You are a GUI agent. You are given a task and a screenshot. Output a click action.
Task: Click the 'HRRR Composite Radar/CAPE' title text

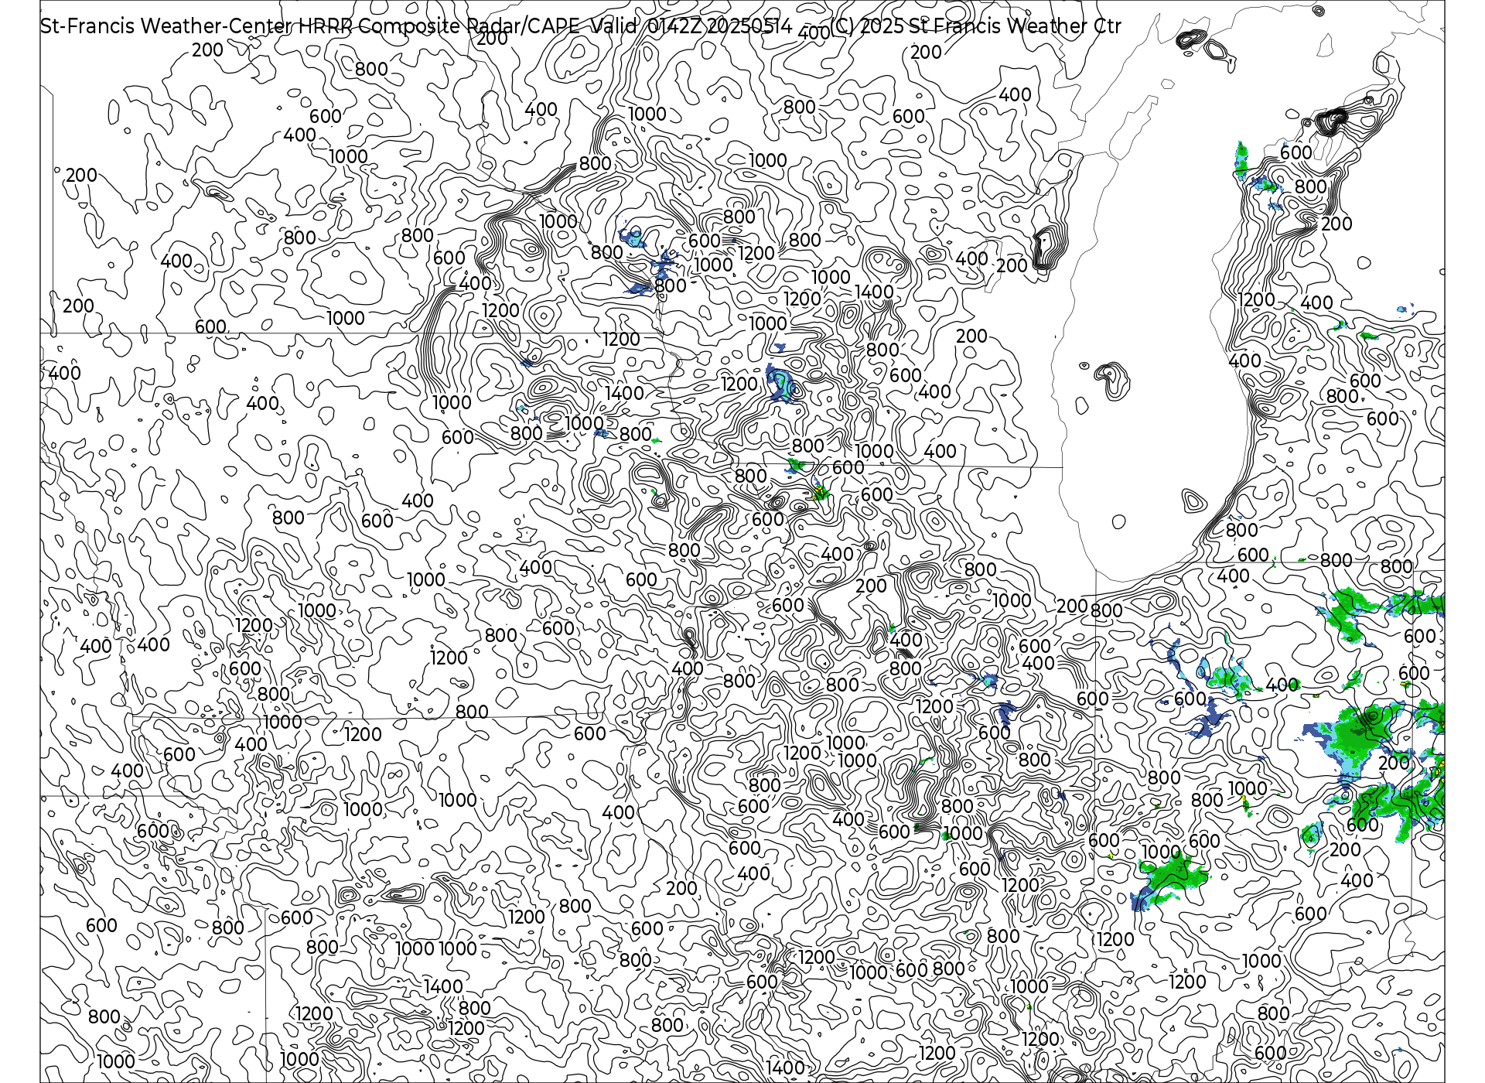[439, 26]
